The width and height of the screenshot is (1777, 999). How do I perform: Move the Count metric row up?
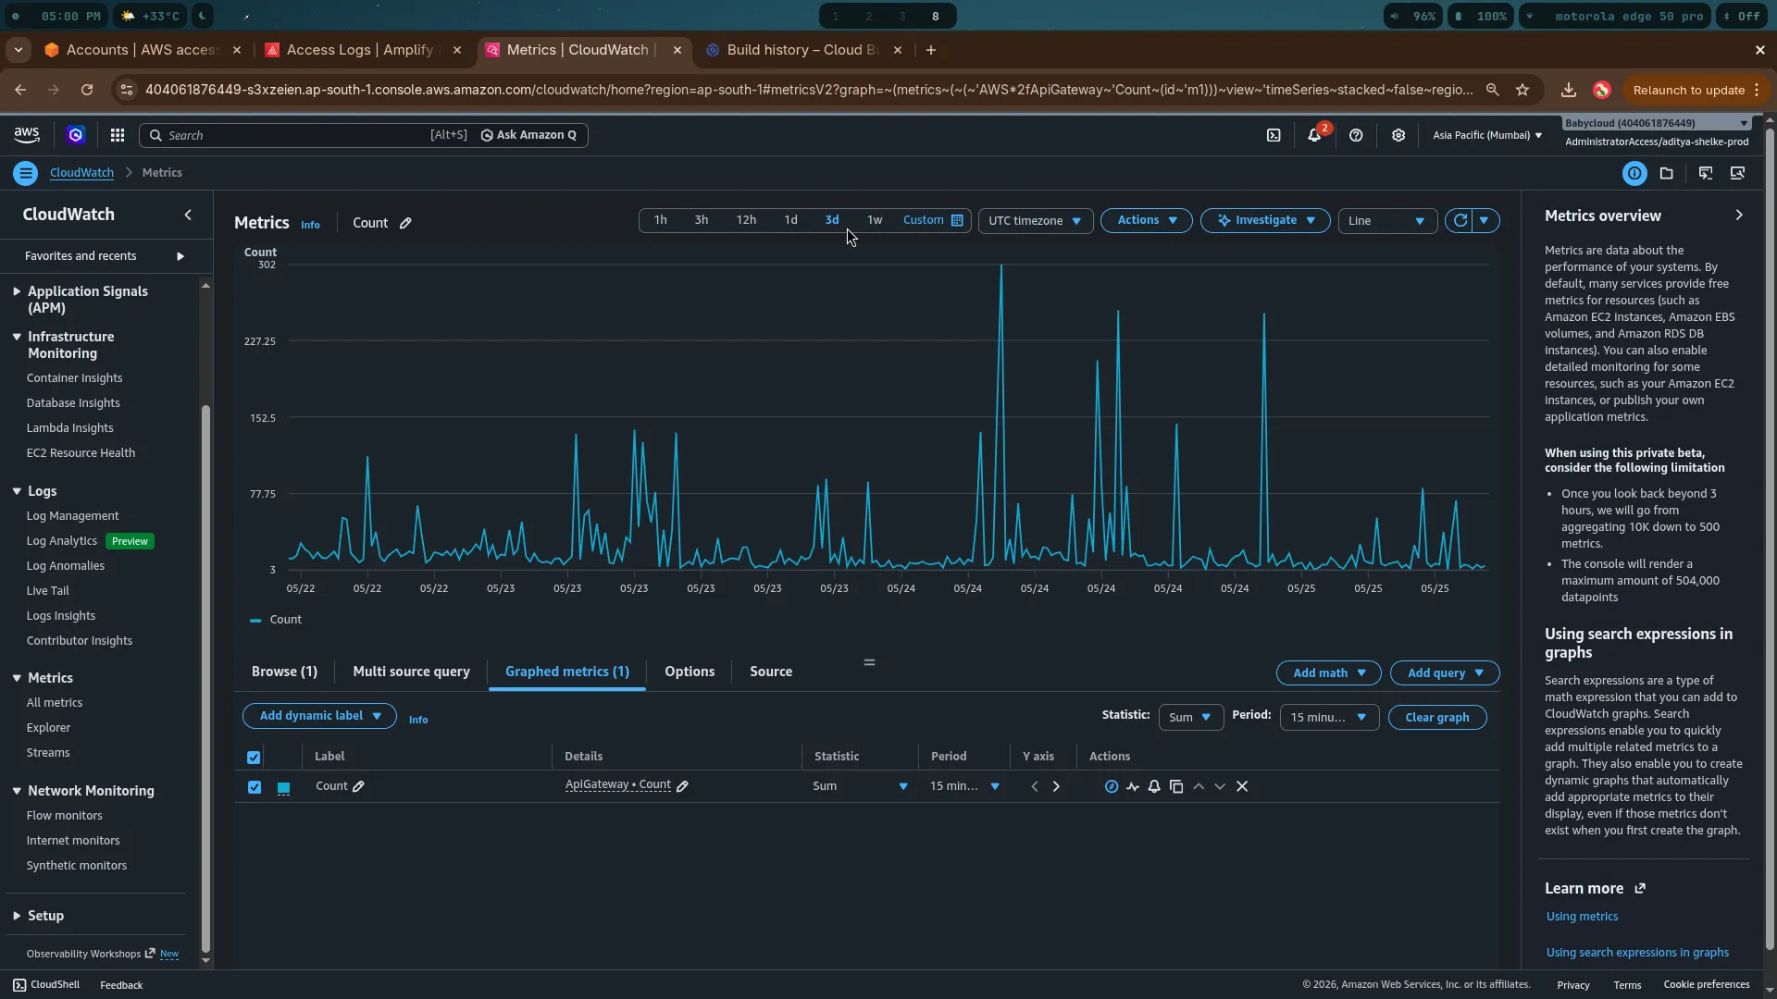[x=1199, y=786]
